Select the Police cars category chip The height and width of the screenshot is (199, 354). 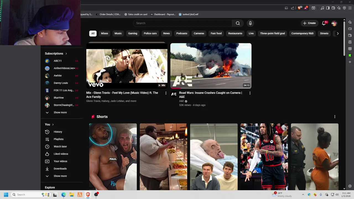[x=150, y=33]
